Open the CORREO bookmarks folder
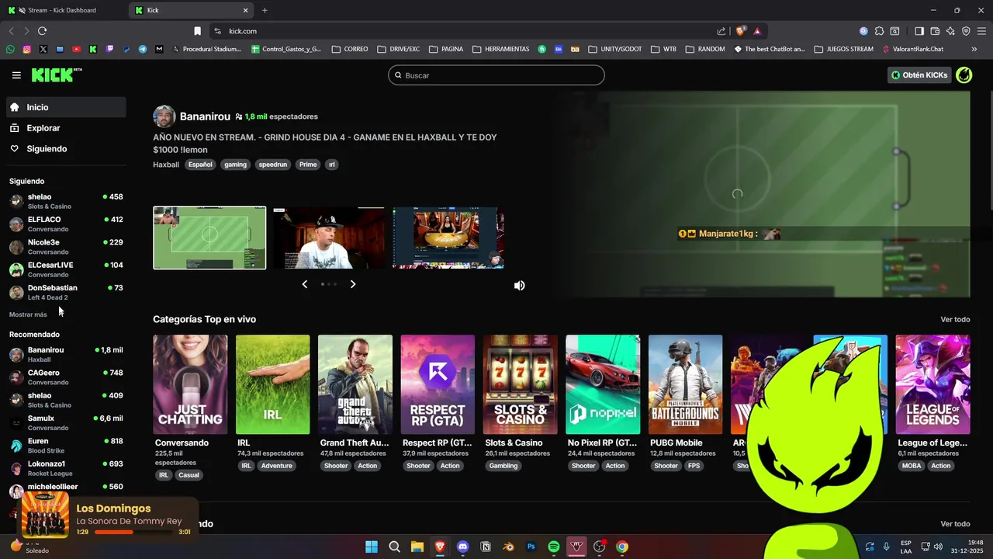The image size is (993, 559). click(350, 49)
